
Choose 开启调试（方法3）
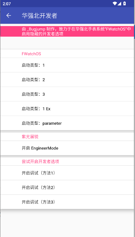click(67, 202)
